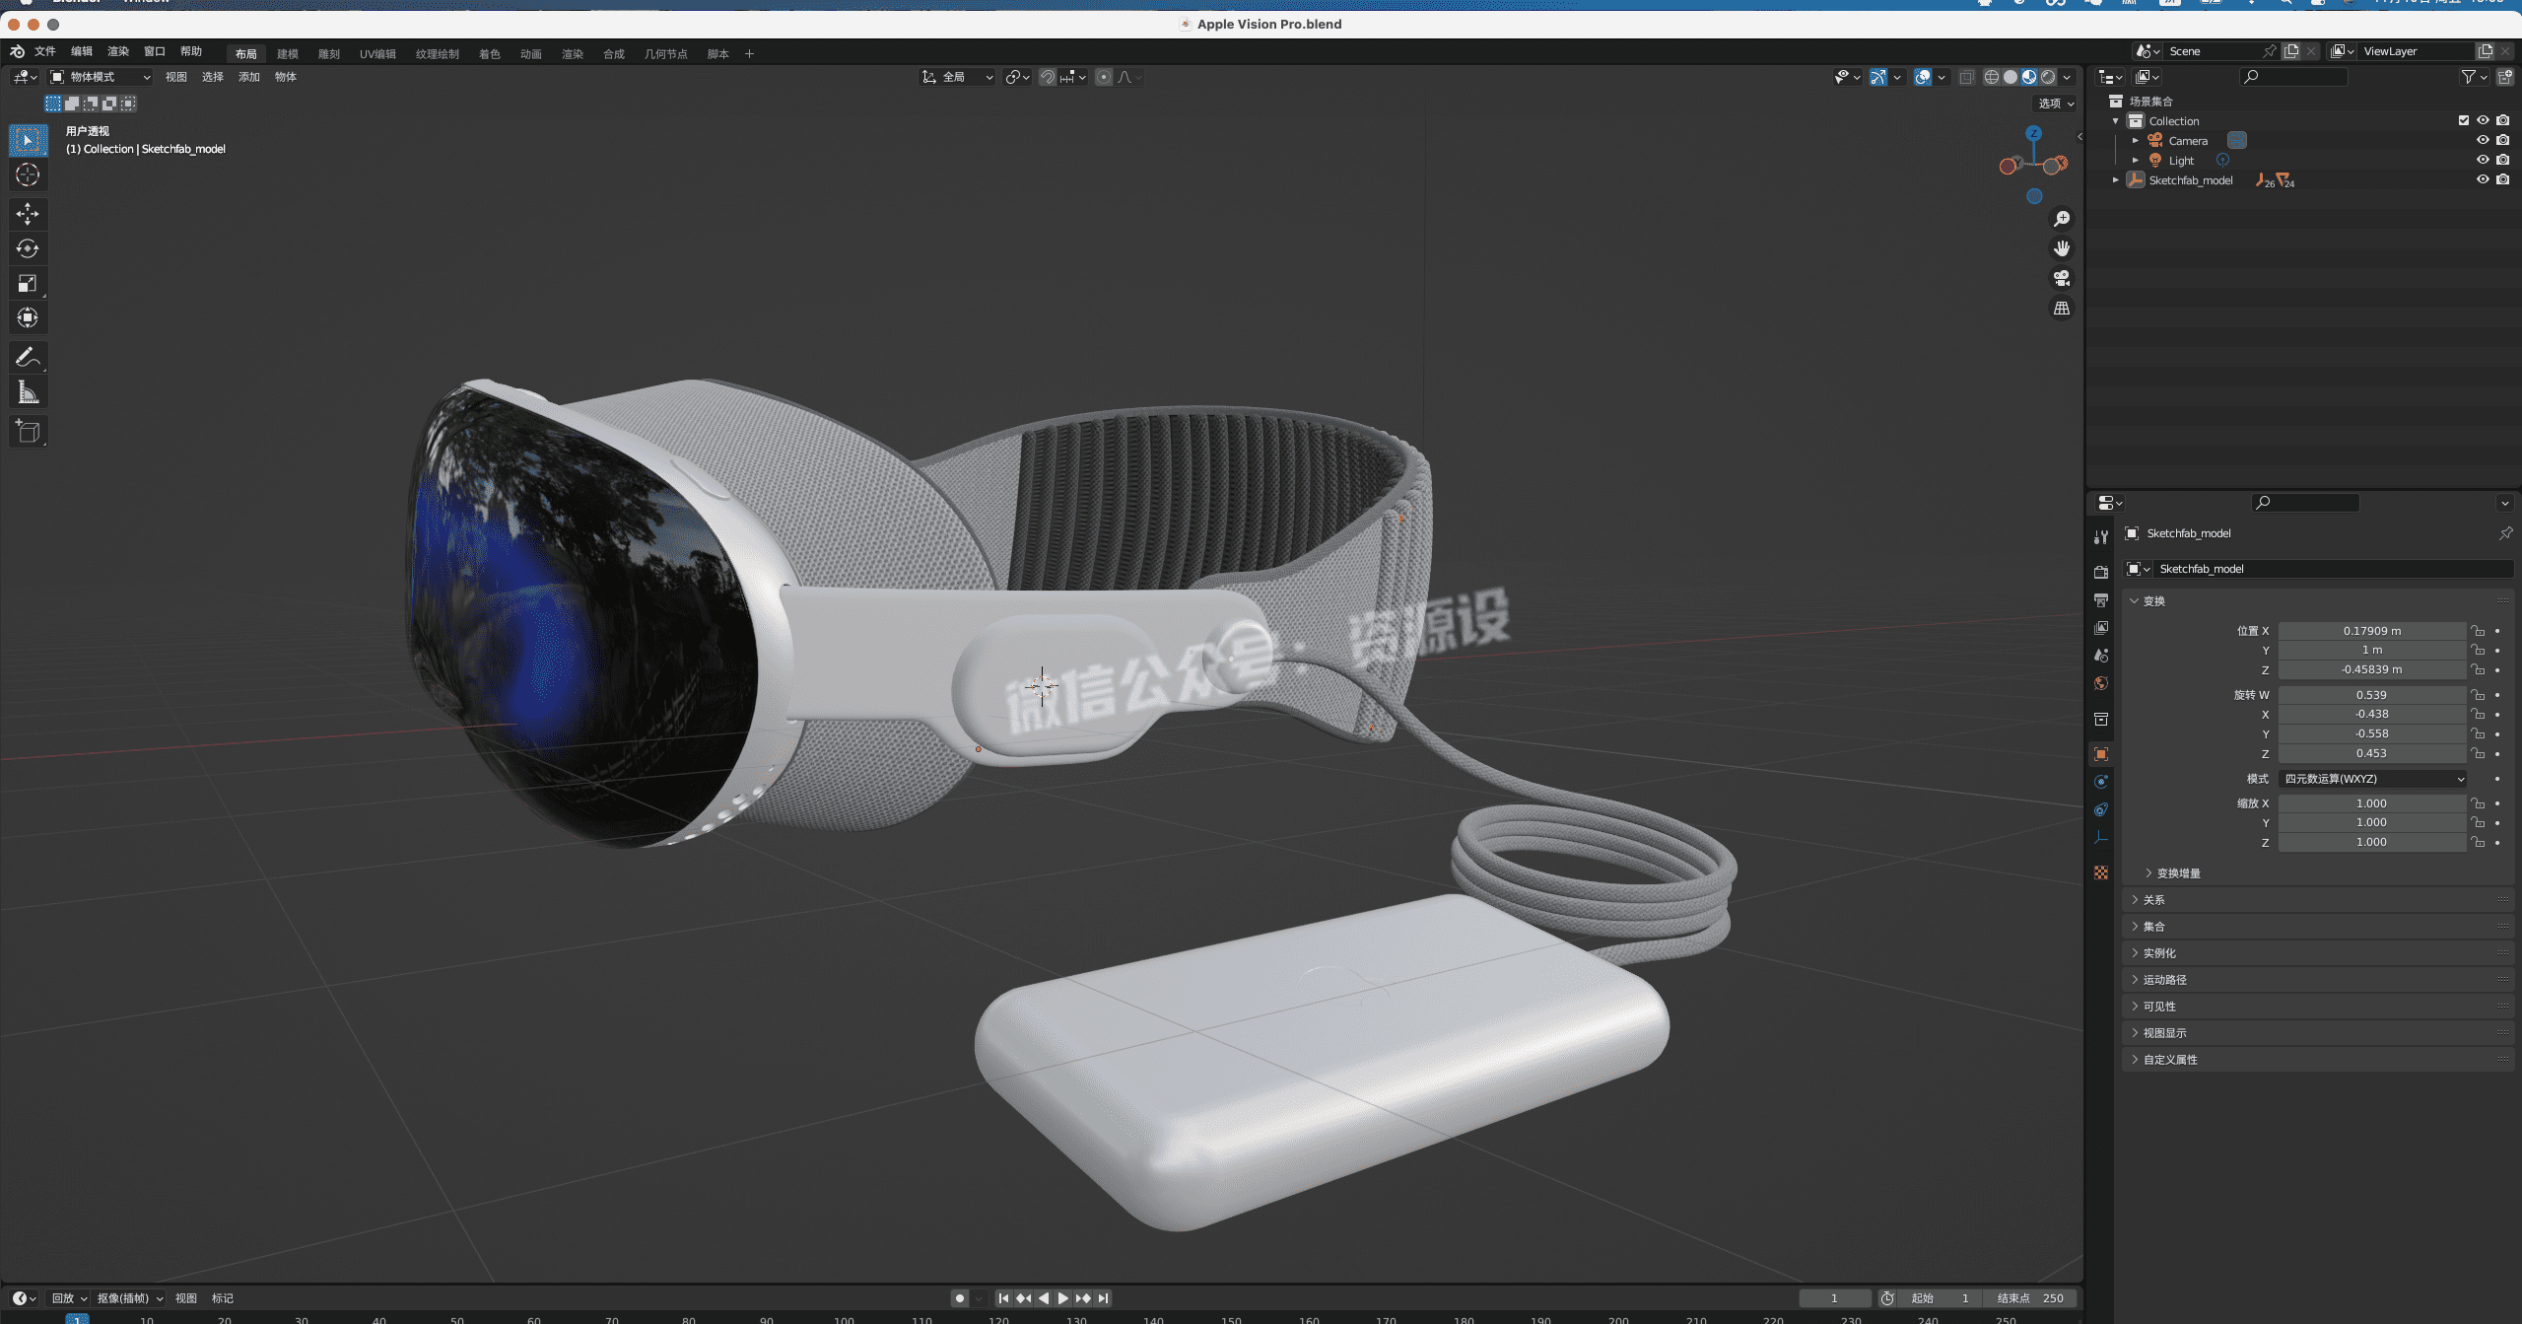Toggle viewport overlays
This screenshot has width=2522, height=1324.
pyautogui.click(x=1922, y=77)
